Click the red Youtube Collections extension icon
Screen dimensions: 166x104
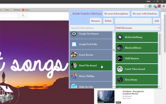(x=159, y=6)
